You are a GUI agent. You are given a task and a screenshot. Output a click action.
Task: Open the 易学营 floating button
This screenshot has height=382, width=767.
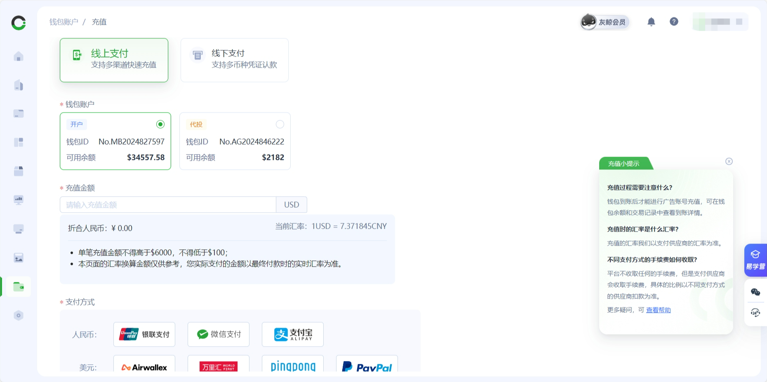tap(755, 260)
